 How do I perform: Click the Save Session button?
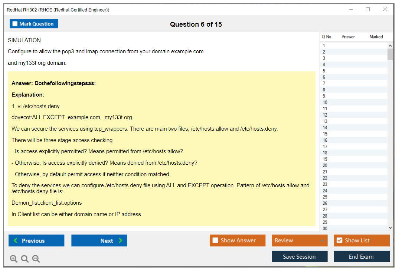300,257
